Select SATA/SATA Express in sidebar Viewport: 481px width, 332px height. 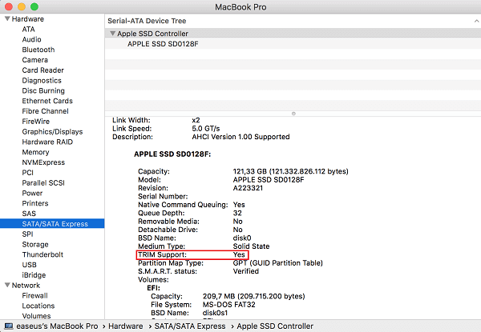click(x=56, y=224)
